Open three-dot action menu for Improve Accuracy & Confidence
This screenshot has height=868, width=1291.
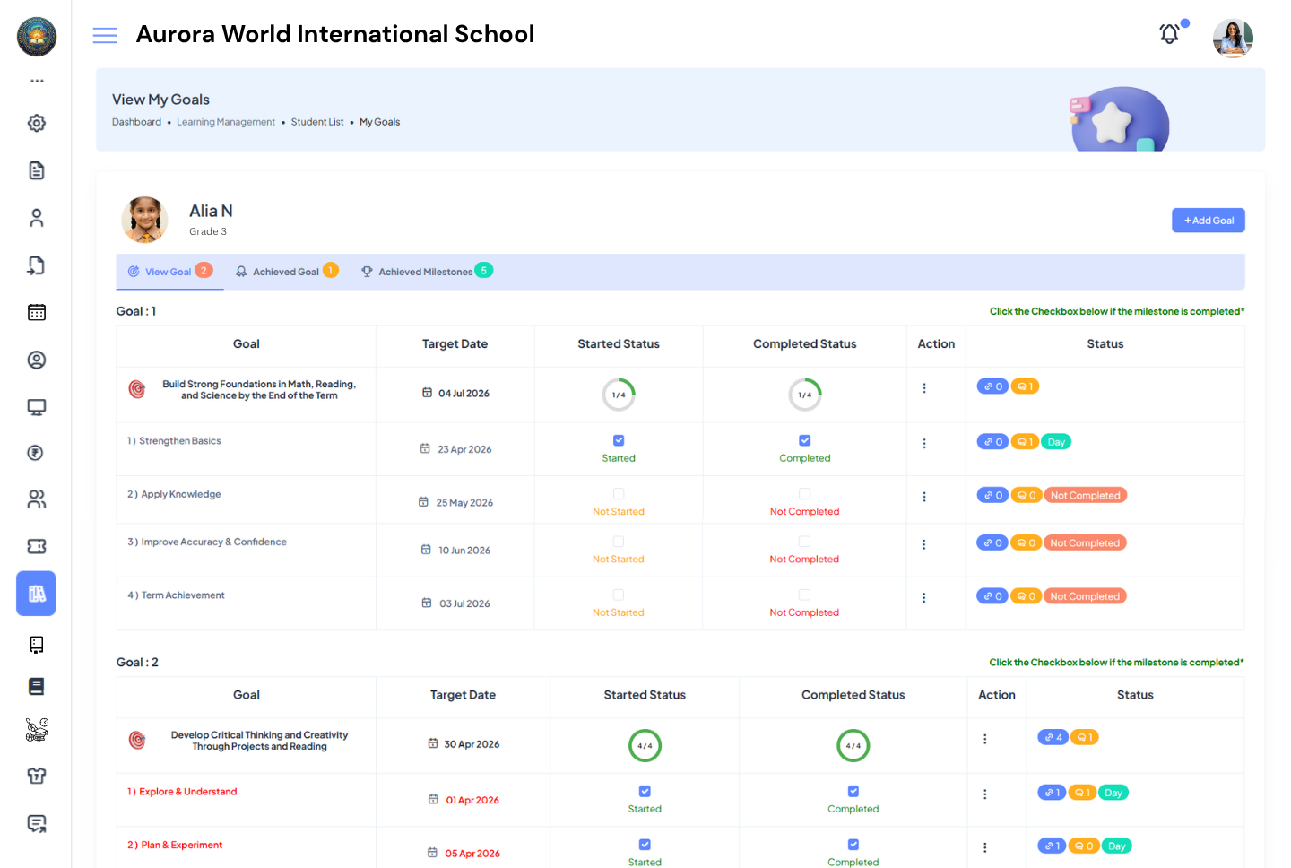tap(924, 544)
